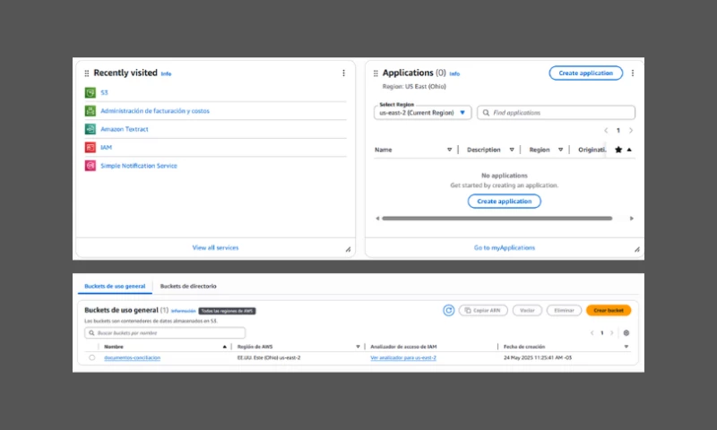Open the documentos-conciliacion bucket link
The image size is (717, 430).
pos(132,357)
